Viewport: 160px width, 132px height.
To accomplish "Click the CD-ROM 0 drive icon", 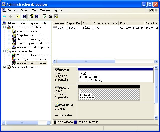I will pos(57,105).
